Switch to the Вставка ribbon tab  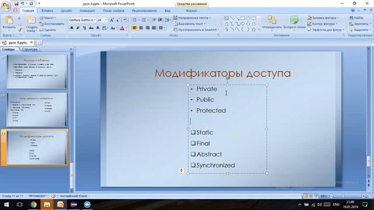[x=47, y=10]
